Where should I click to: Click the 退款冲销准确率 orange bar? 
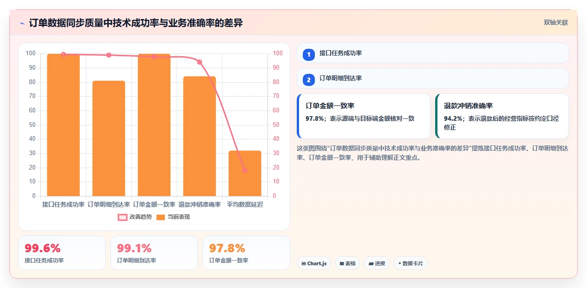tap(199, 136)
